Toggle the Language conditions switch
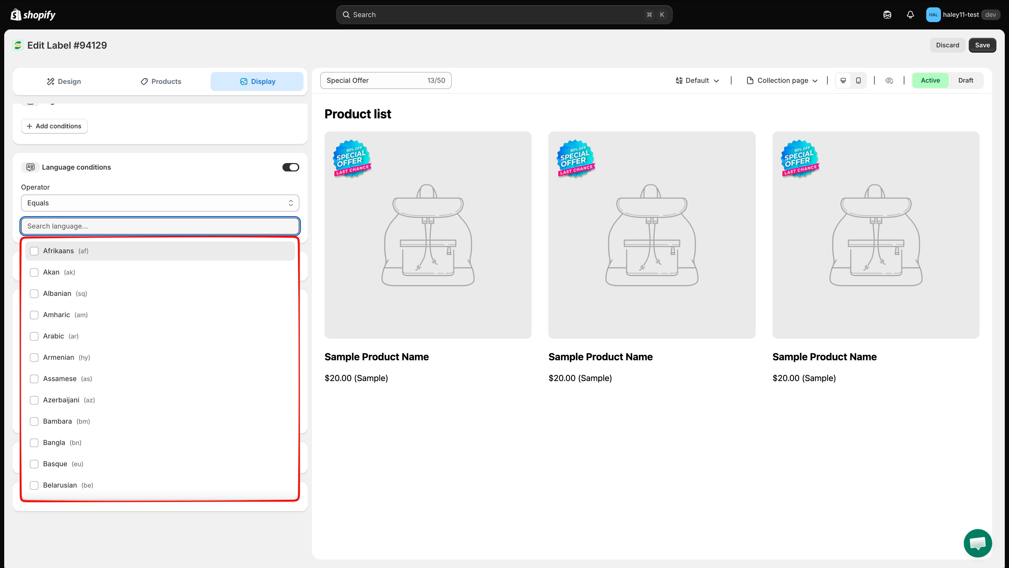Screen dimensions: 1009x568 point(291,168)
